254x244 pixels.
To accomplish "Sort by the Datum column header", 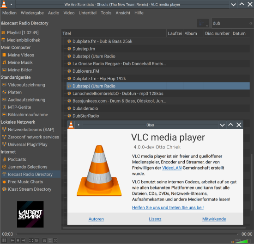I will coord(241,33).
